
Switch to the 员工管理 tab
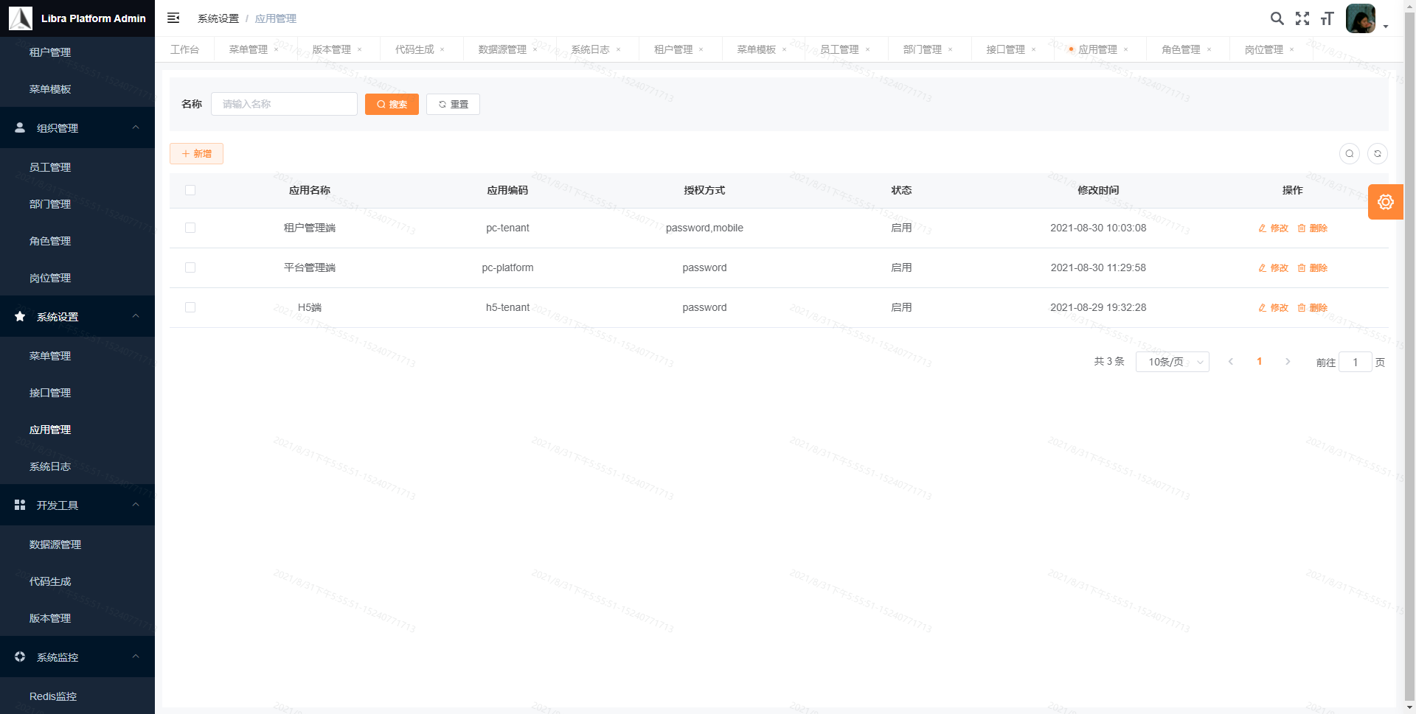point(839,49)
